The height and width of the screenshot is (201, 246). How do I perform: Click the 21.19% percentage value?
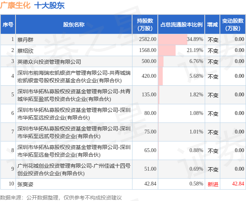point(195,50)
